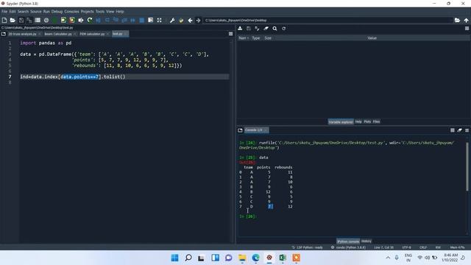
Task: Click the File switcher list icon
Action: pos(38,20)
